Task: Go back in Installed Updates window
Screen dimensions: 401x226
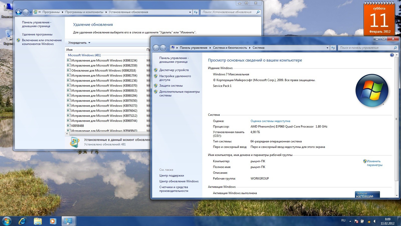Action: coord(19,12)
